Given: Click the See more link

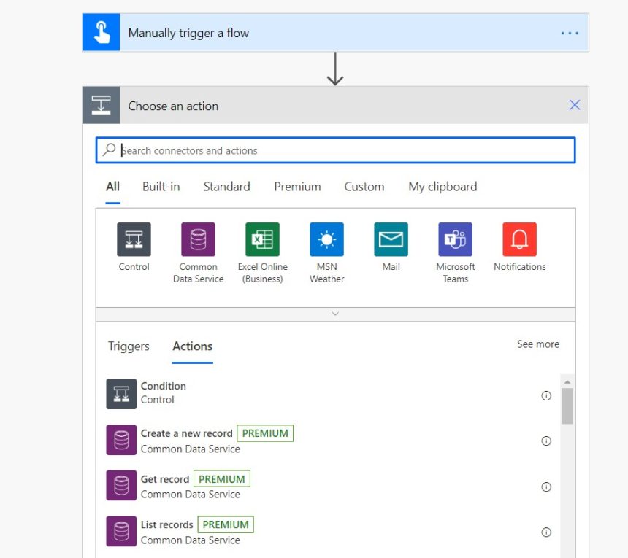Looking at the screenshot, I should point(538,344).
